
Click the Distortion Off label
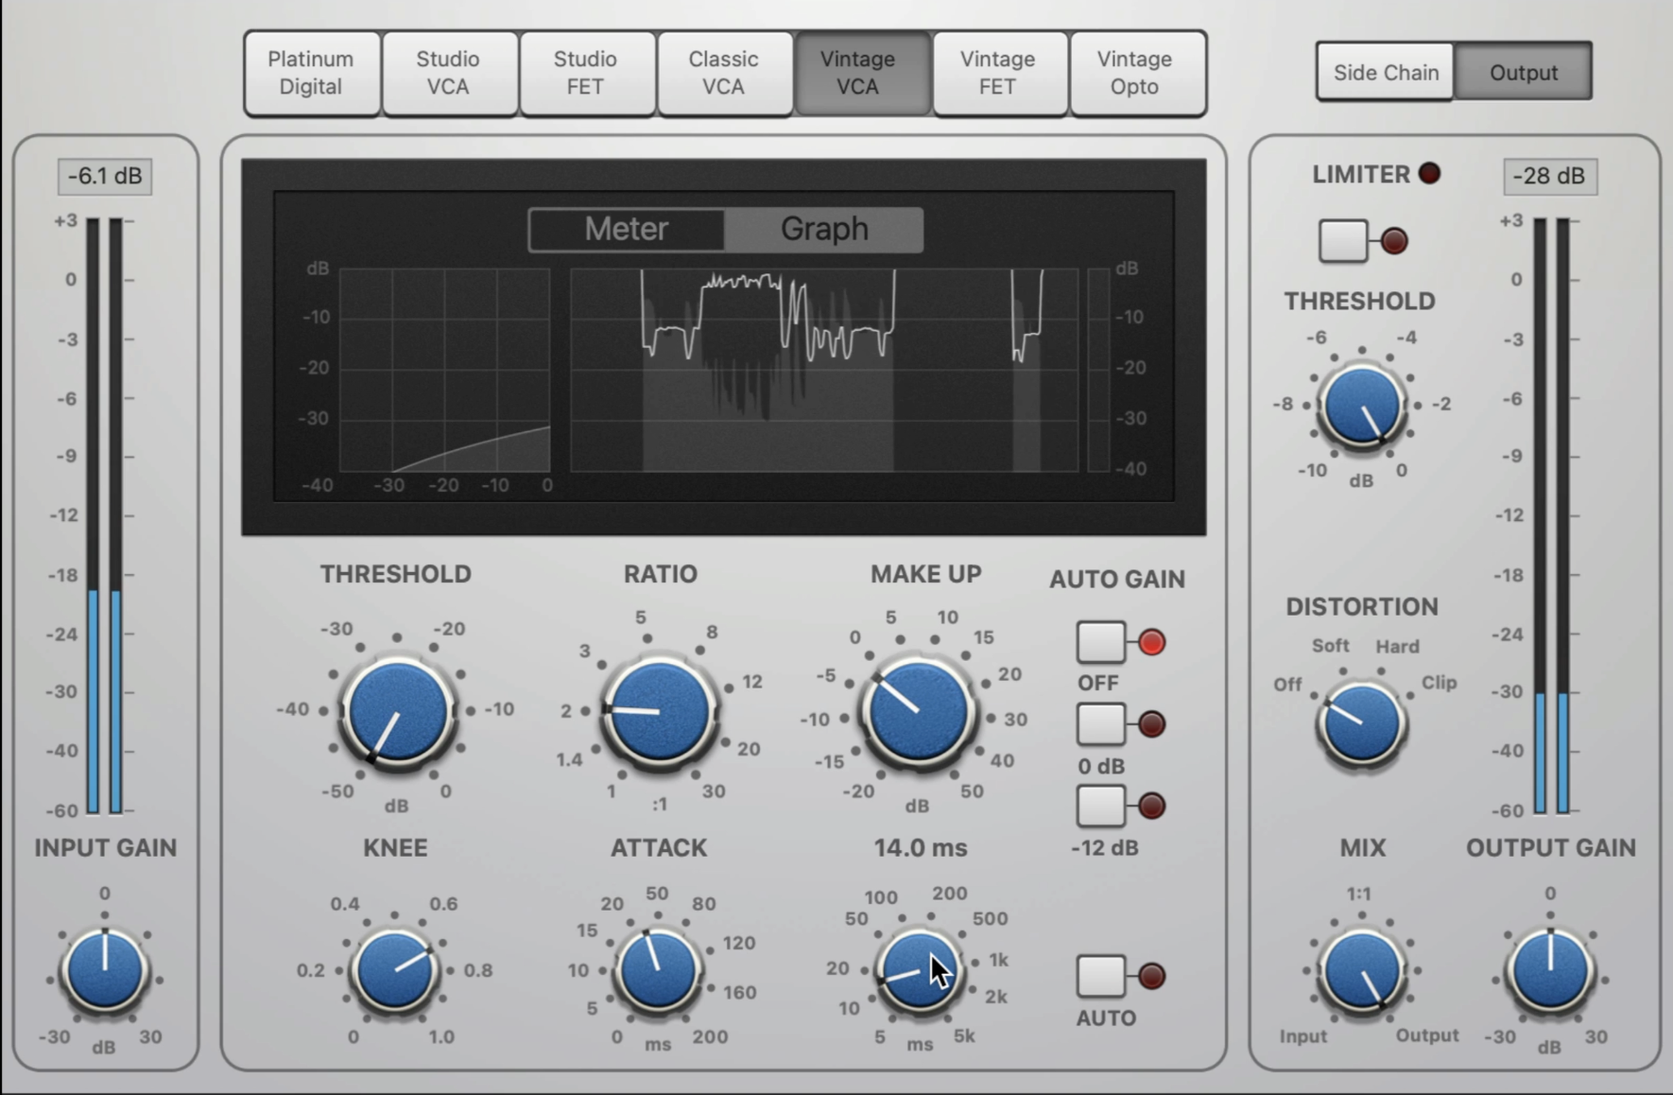(1287, 684)
